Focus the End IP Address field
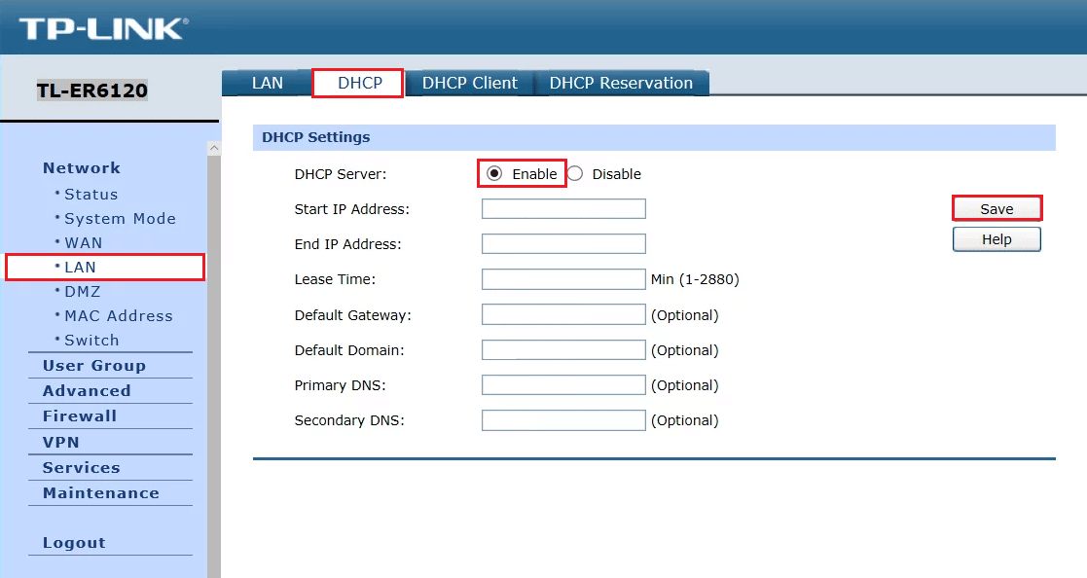The width and height of the screenshot is (1087, 578). point(563,244)
